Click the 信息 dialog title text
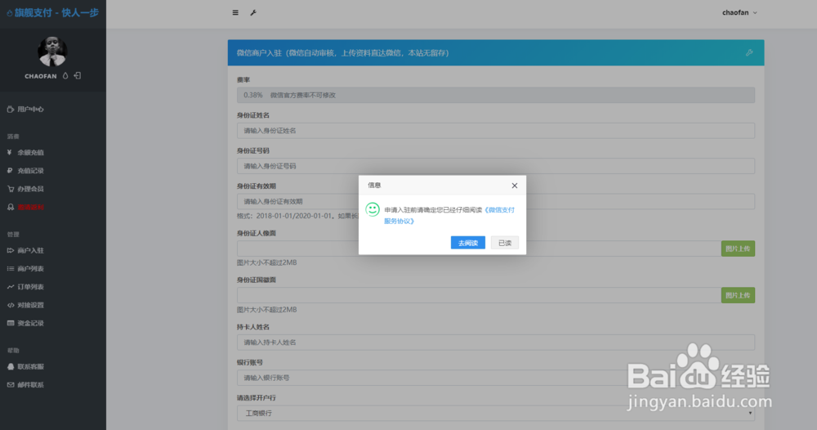This screenshot has width=817, height=430. click(x=374, y=185)
